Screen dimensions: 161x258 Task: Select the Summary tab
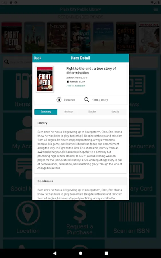[x=46, y=112]
